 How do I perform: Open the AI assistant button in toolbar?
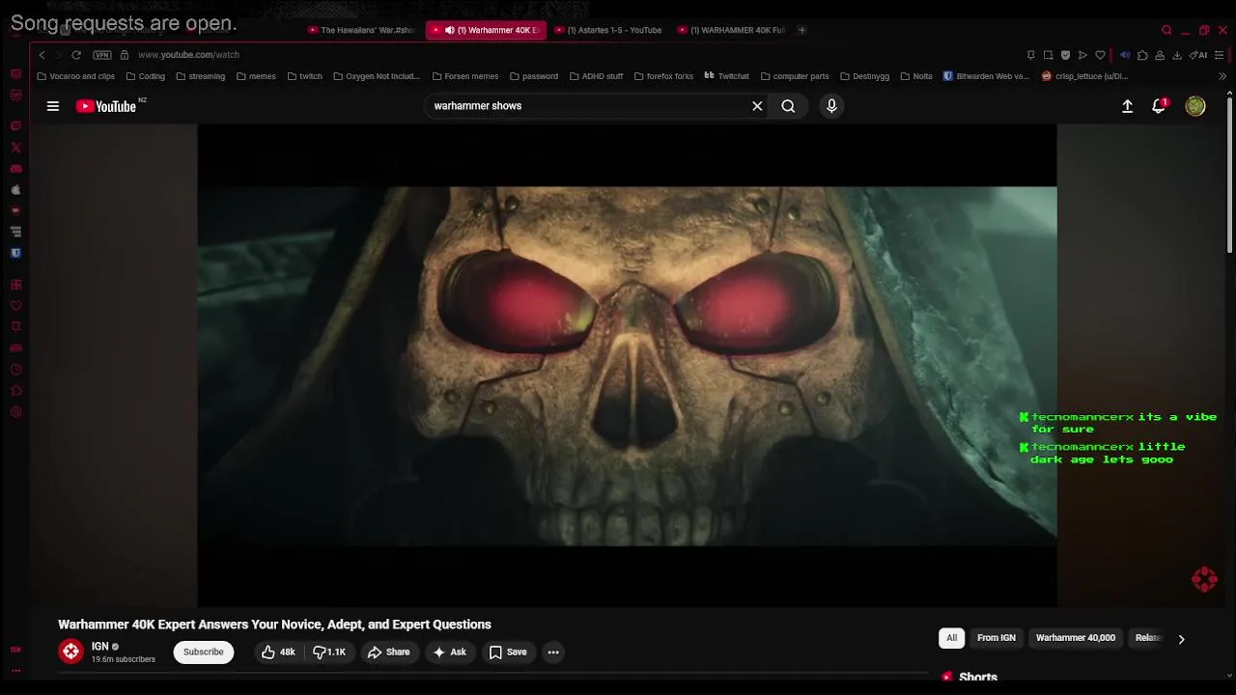pyautogui.click(x=1197, y=55)
